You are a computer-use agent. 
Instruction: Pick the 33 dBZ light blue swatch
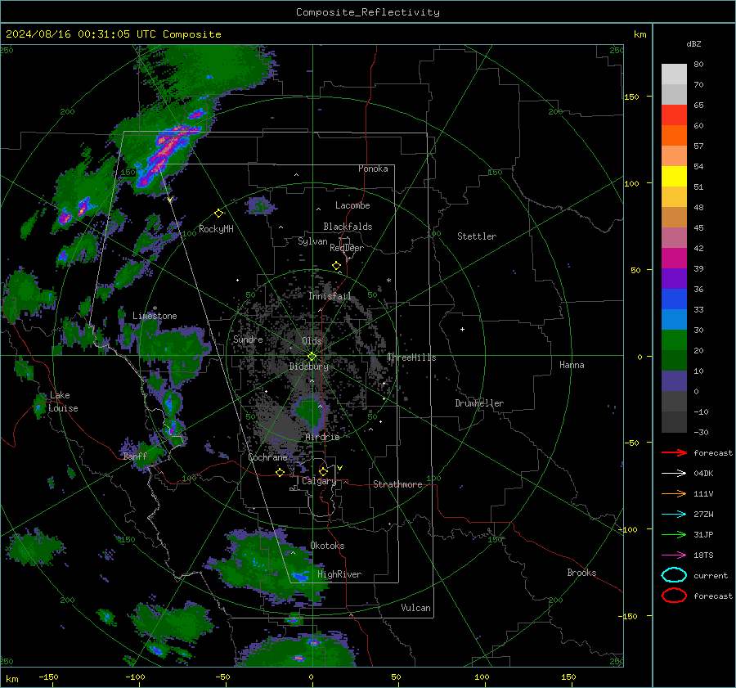click(674, 320)
